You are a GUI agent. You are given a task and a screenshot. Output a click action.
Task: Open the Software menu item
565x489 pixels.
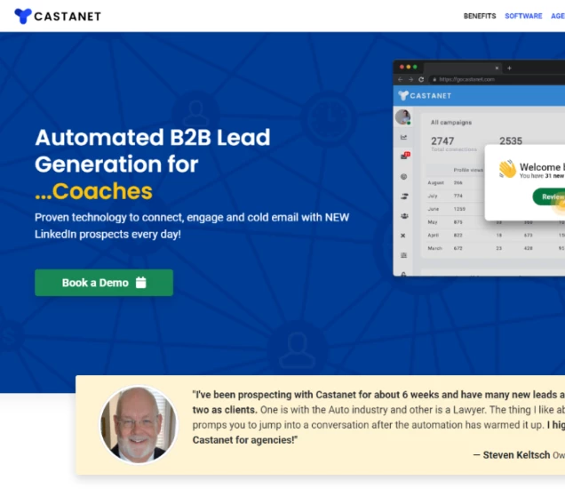tap(523, 16)
